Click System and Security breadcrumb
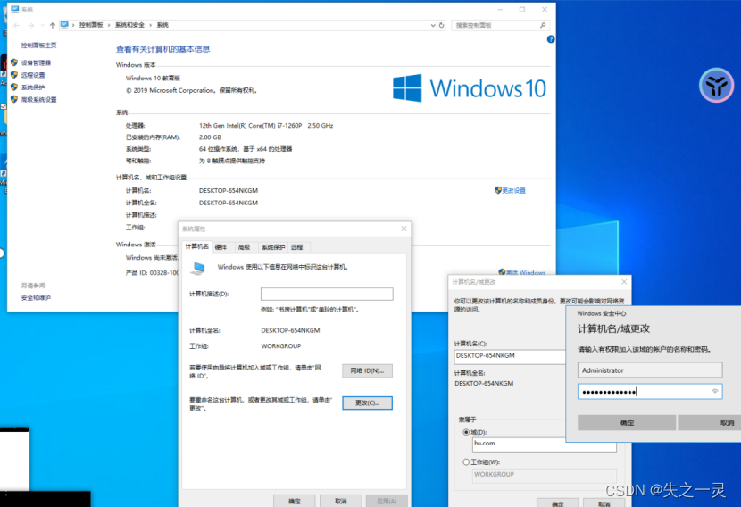This screenshot has height=507, width=741. pyautogui.click(x=129, y=25)
